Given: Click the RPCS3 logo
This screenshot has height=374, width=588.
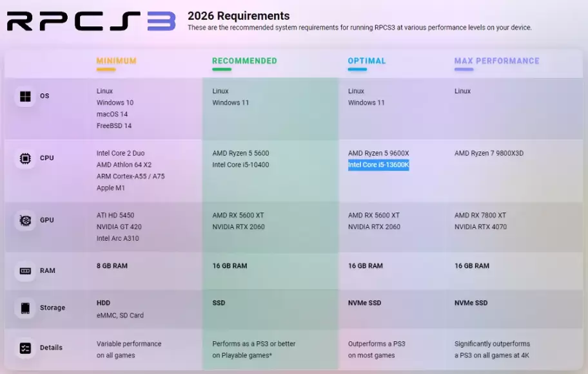Looking at the screenshot, I should coord(91,21).
